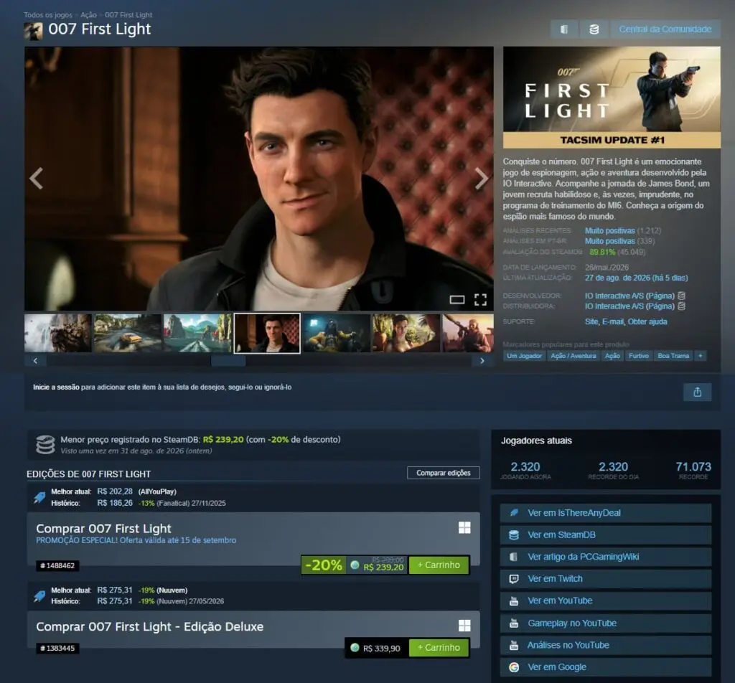Select the waterfall cliff thumbnail
The height and width of the screenshot is (683, 735).
pyautogui.click(x=58, y=333)
